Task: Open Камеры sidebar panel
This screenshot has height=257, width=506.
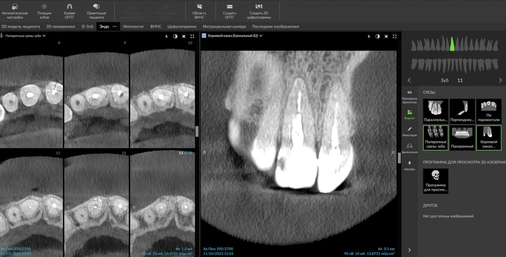Action: click(x=409, y=165)
